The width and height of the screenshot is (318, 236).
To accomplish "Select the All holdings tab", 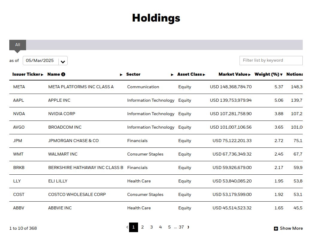I will [18, 45].
